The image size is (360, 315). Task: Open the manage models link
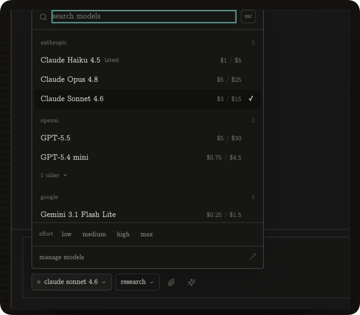tap(147, 257)
